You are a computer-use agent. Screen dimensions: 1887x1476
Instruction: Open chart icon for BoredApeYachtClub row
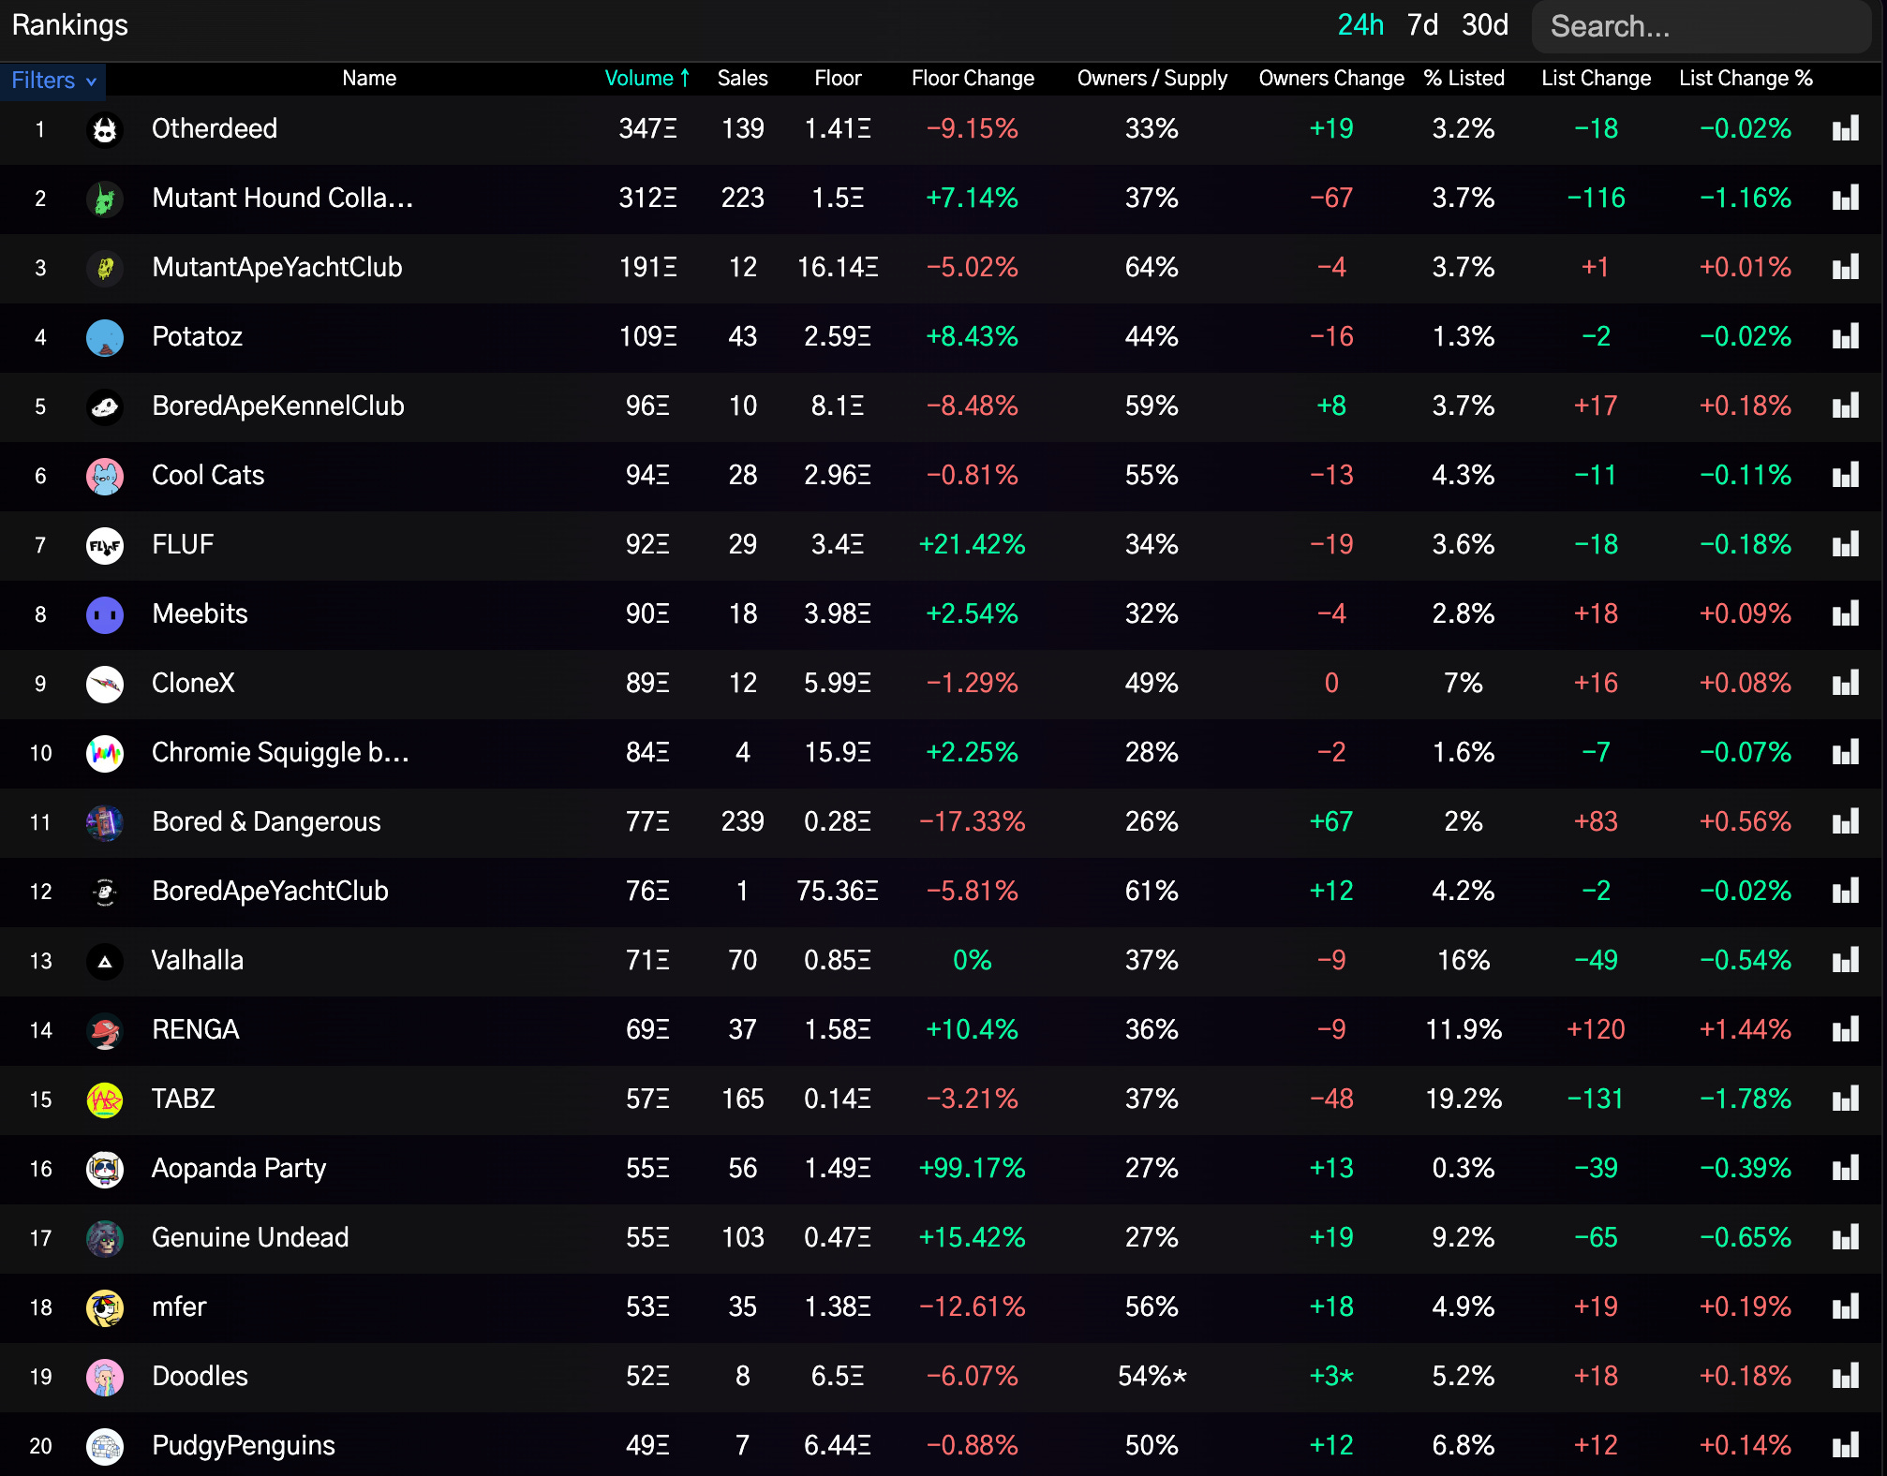[1845, 892]
